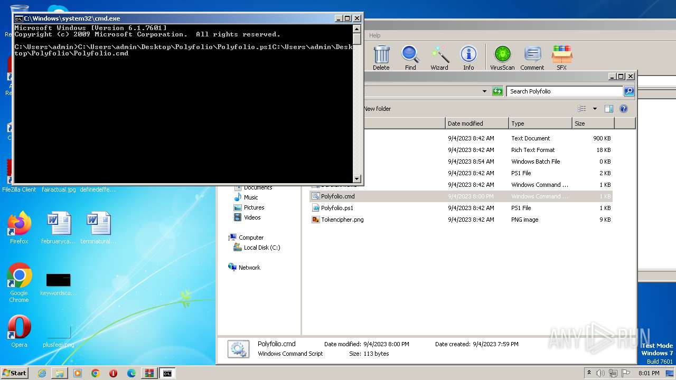This screenshot has height=380, width=676.
Task: Click the cmd.exe scrollbar up arrow
Action: [x=357, y=28]
